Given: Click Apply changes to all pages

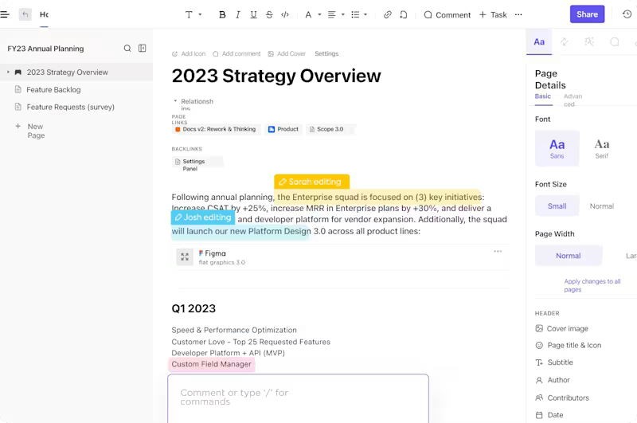Looking at the screenshot, I should [x=592, y=285].
